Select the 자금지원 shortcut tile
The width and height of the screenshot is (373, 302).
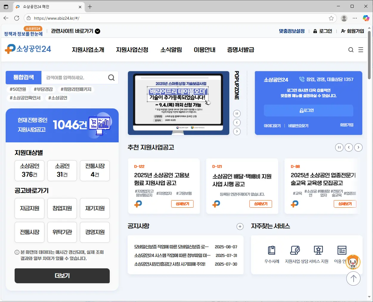(x=30, y=208)
